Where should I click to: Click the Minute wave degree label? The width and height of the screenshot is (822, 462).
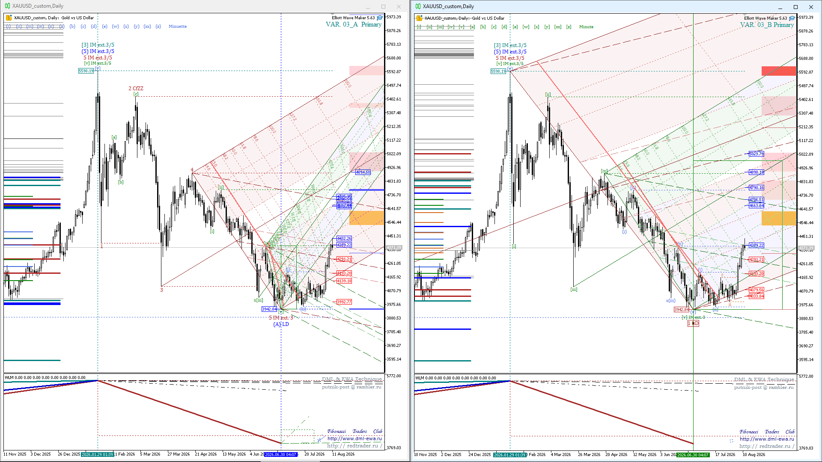[x=587, y=27]
